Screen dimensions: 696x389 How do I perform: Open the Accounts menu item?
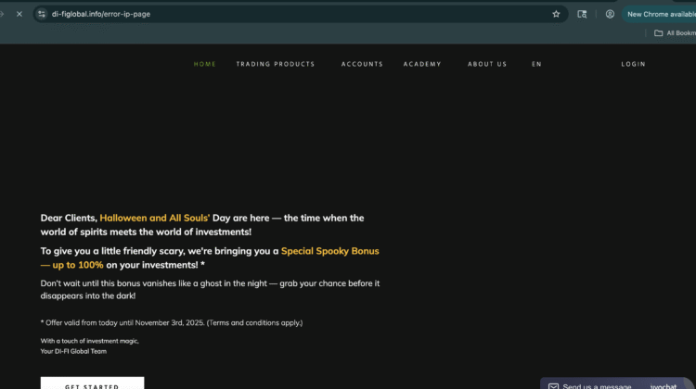pyautogui.click(x=362, y=64)
